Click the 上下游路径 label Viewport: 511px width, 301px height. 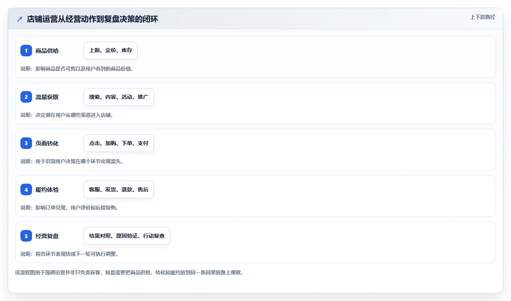pos(482,17)
